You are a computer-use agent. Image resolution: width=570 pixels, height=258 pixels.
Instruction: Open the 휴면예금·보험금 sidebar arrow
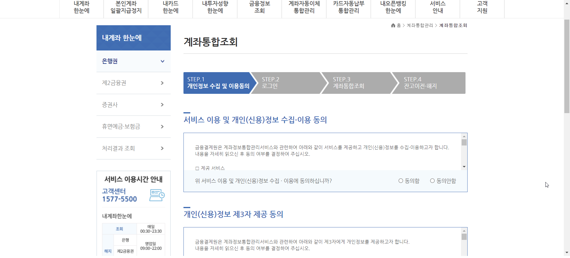coord(162,126)
